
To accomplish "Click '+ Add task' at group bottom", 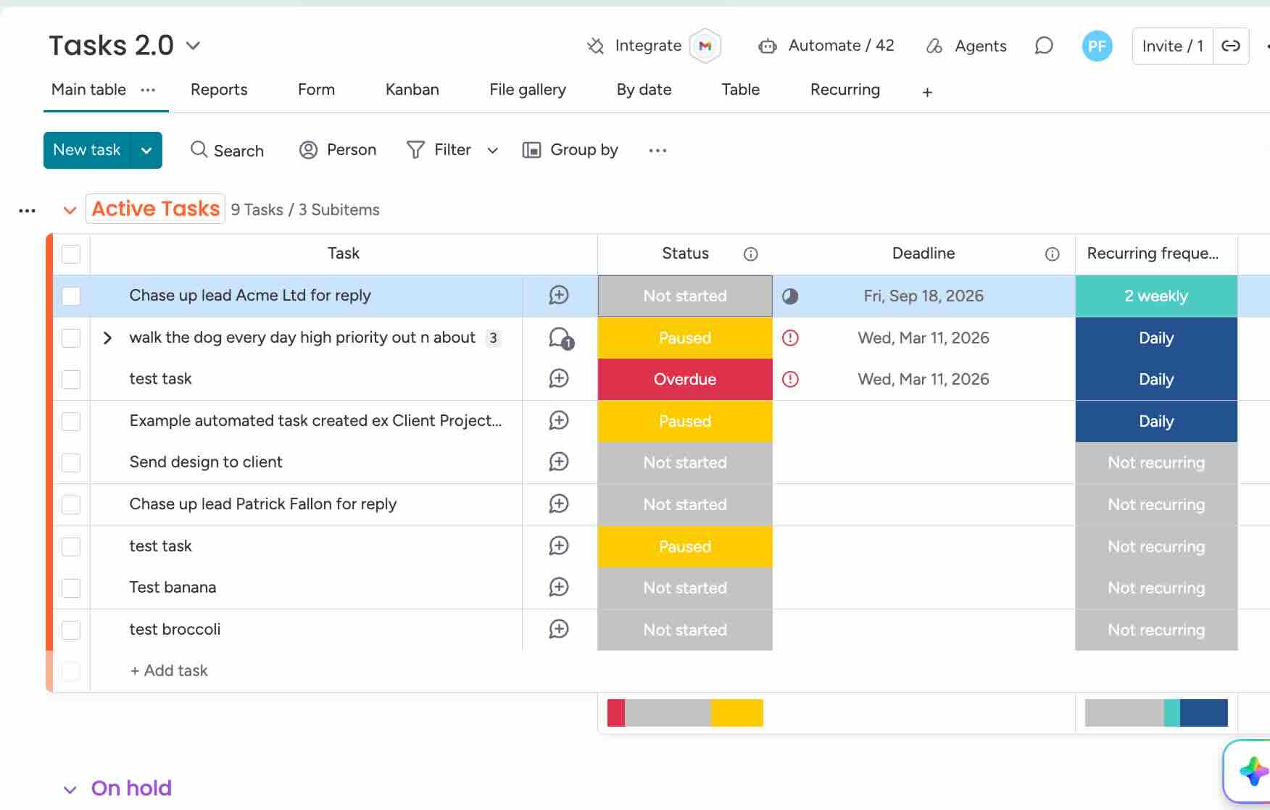I will pos(169,670).
